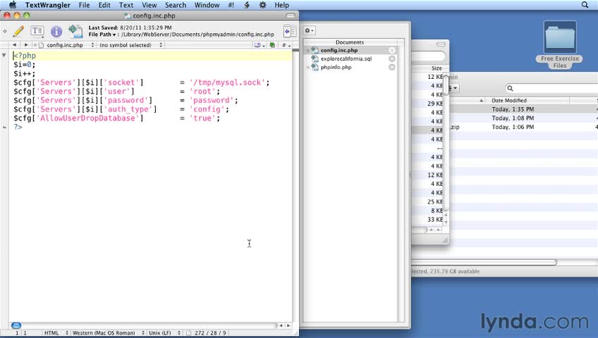Open the Text Options toolbar icon

click(x=37, y=31)
